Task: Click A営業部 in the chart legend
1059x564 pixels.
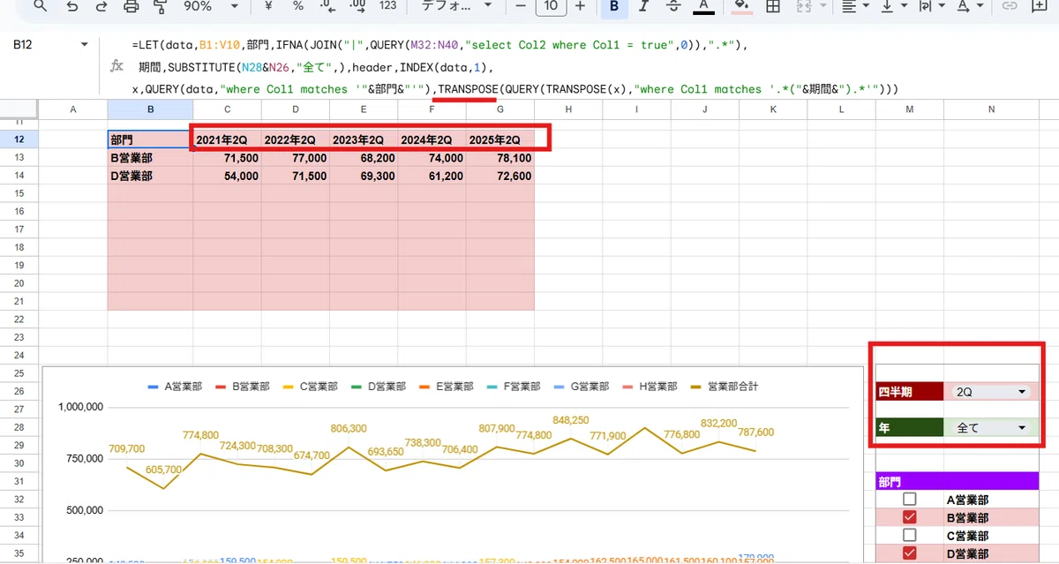Action: (175, 387)
